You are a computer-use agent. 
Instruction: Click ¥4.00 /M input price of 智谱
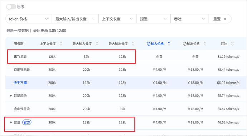point(159,122)
